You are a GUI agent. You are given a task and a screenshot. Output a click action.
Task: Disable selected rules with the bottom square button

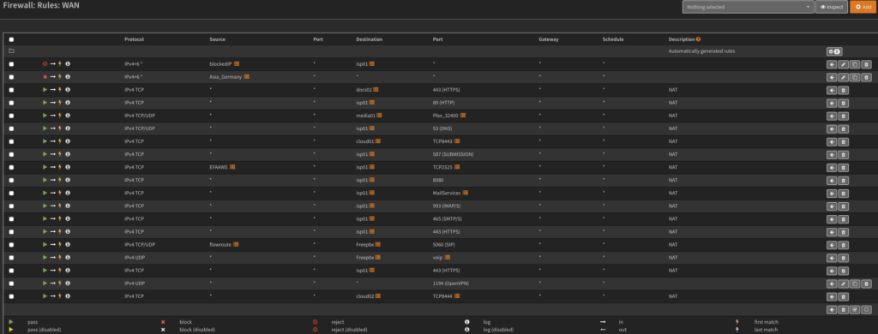[866, 309]
